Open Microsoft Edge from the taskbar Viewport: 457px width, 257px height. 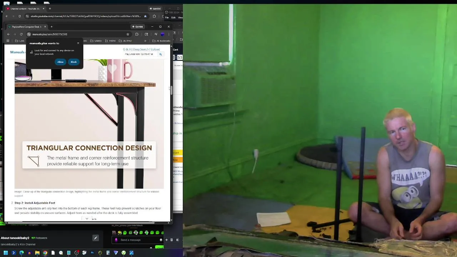pyautogui.click(x=21, y=253)
